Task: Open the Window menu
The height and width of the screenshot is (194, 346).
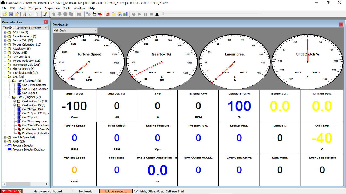Action: pyautogui.click(x=79, y=8)
